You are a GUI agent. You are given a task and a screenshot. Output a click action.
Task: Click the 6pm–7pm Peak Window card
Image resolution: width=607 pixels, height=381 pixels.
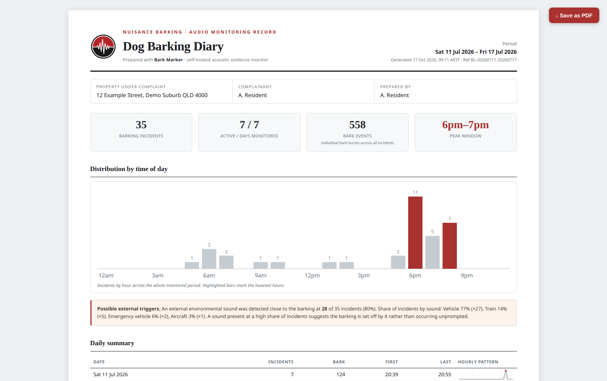click(465, 132)
